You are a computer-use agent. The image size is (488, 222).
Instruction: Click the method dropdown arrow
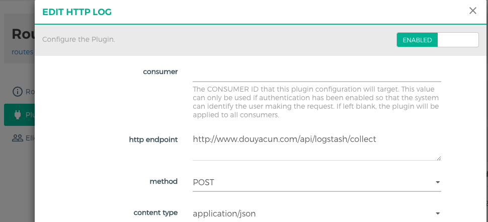(x=437, y=182)
